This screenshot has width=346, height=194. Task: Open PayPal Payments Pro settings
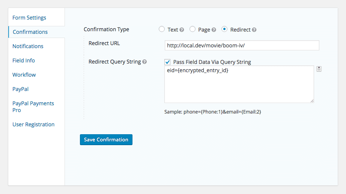[x=33, y=107]
